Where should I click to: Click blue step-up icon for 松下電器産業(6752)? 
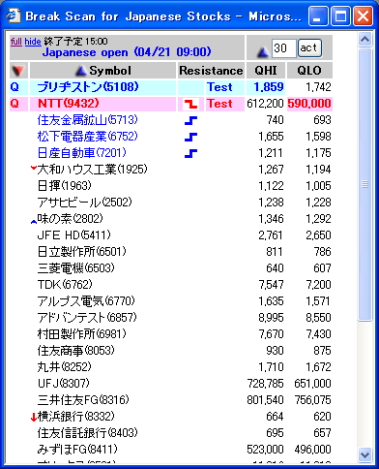click(190, 137)
